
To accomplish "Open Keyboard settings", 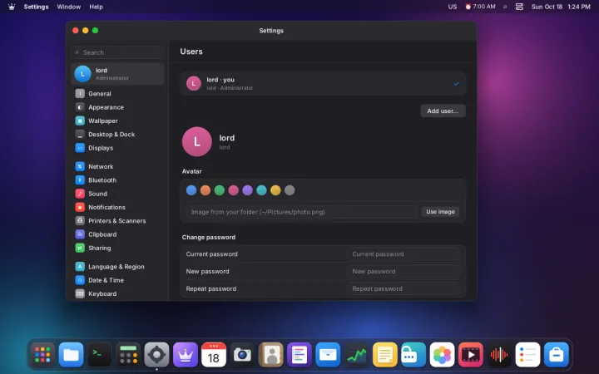I will coord(117,293).
